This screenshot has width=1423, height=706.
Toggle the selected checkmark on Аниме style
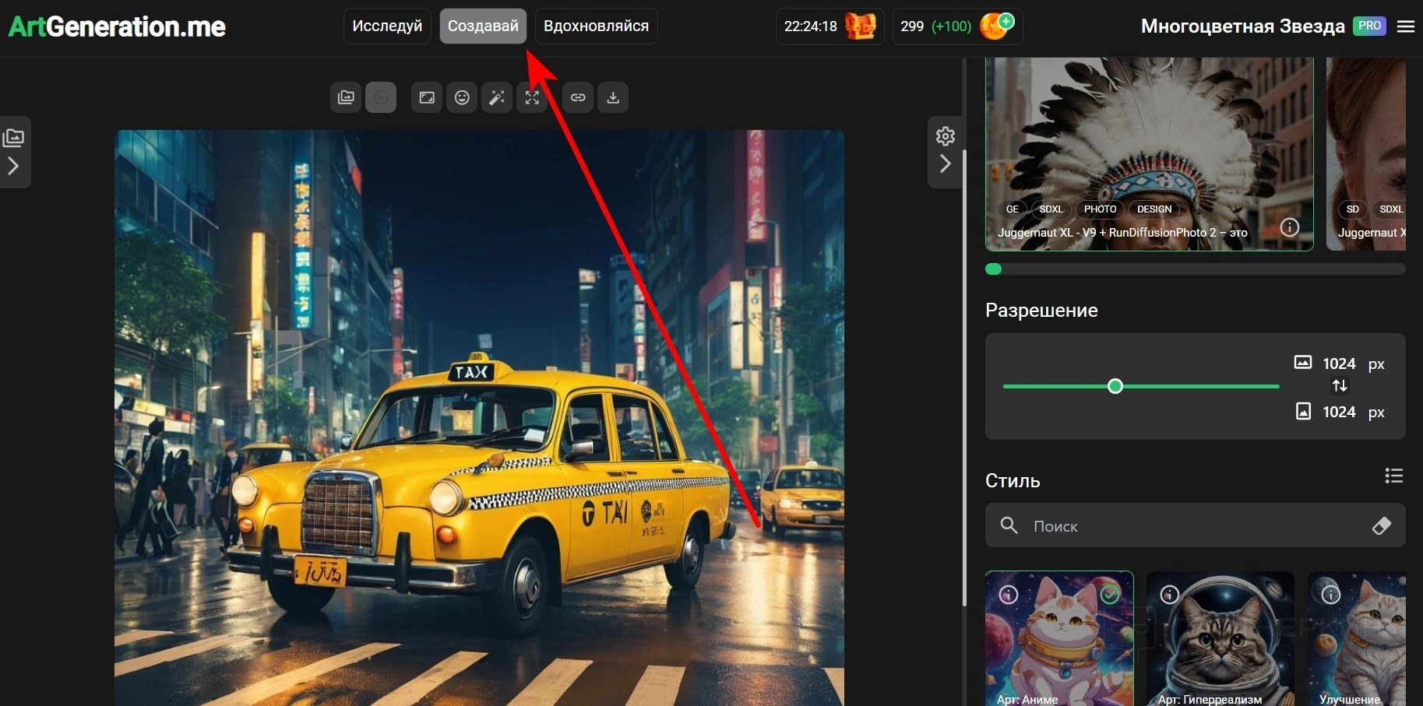point(1110,595)
